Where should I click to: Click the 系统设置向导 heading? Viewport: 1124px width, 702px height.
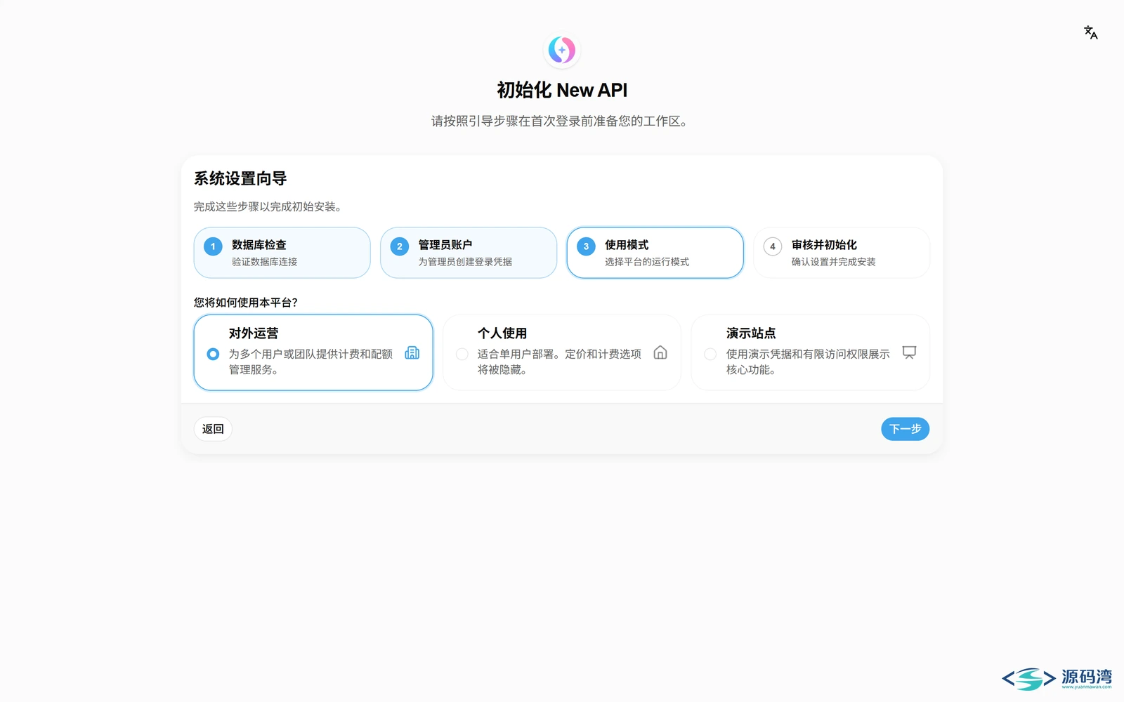click(x=240, y=179)
